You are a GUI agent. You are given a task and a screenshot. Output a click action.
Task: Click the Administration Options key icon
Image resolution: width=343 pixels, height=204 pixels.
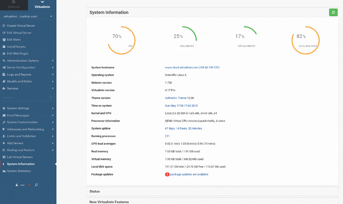click(x=4, y=60)
